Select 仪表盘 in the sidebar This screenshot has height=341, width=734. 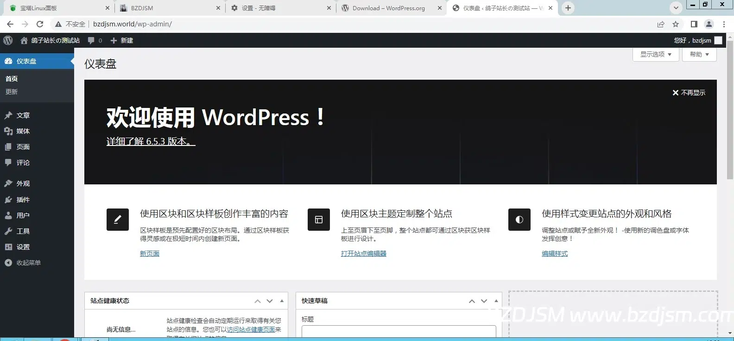pos(37,61)
